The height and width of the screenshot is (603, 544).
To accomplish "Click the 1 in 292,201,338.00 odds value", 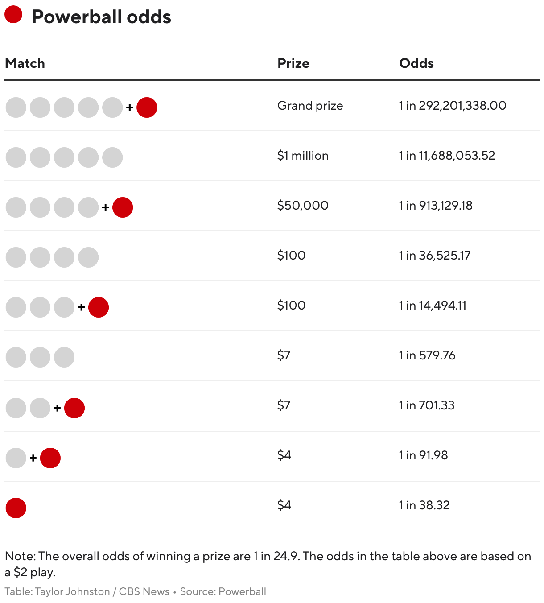I will [453, 106].
